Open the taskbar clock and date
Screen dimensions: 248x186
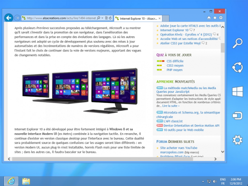(x=236, y=181)
